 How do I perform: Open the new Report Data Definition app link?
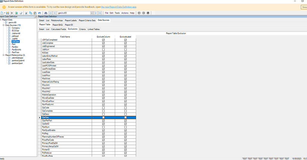119,7
